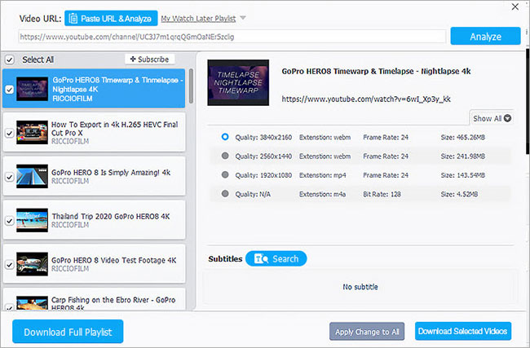
Task: Toggle checkbox for GoPro HERO 8 Is Simply Amazing
Action: (10, 177)
